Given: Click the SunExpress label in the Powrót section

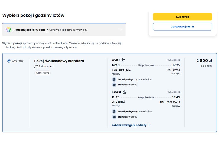Looking at the screenshot, I should click(x=174, y=92).
